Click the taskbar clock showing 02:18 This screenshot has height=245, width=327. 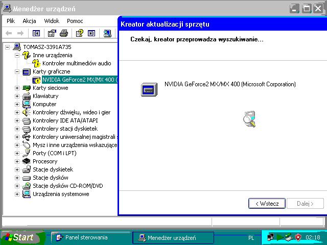tap(313, 237)
